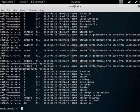Click the Thu 17:05 clock
Image resolution: width=140 pixels, height=112 pixels.
coord(75,2)
